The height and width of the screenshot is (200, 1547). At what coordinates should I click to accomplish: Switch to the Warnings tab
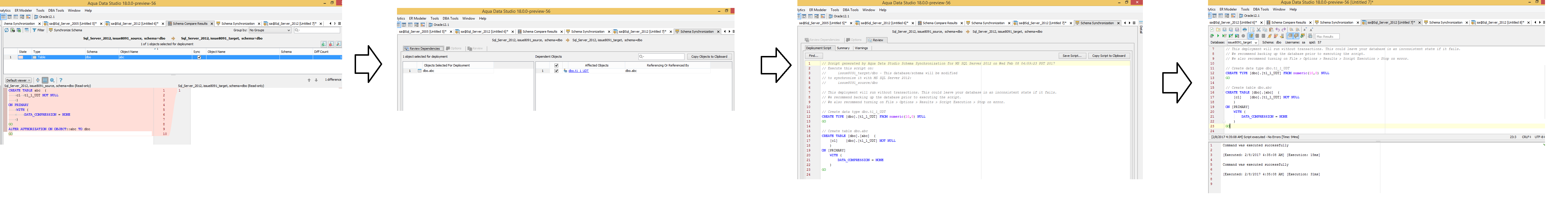[x=861, y=48]
